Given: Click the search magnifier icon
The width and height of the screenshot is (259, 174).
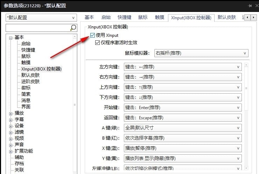Looking at the screenshot, I should point(73,28).
